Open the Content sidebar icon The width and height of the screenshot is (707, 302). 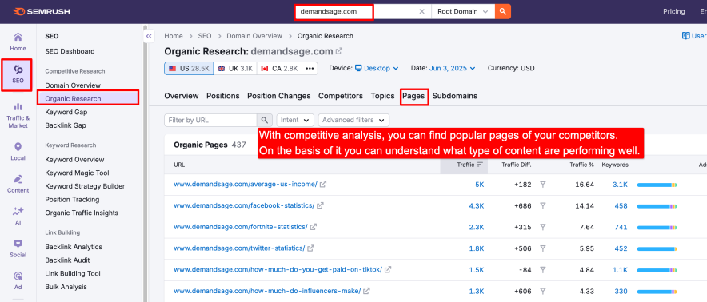click(18, 184)
